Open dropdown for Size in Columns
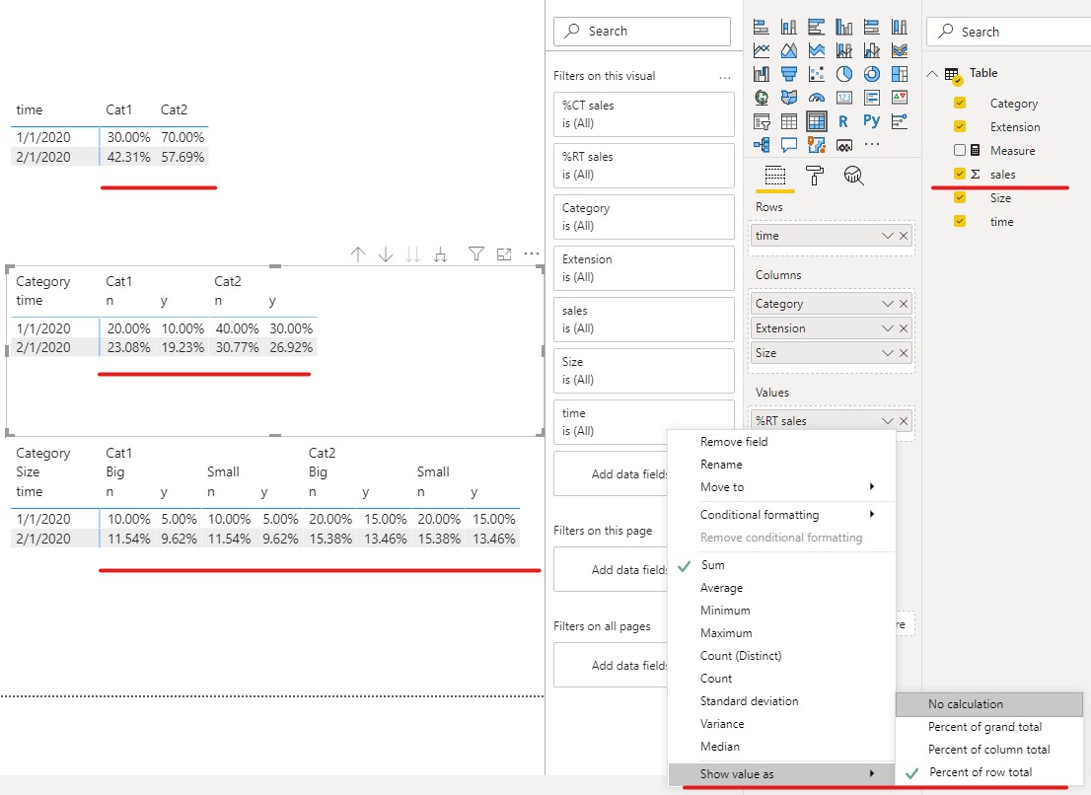 tap(887, 353)
